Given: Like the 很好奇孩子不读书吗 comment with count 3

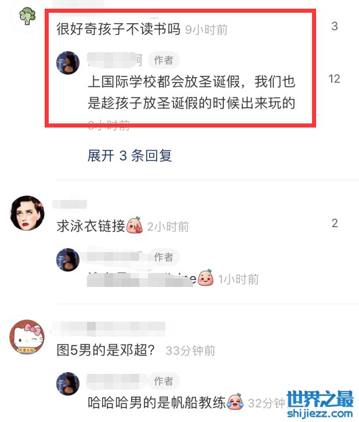Looking at the screenshot, I should (x=335, y=26).
